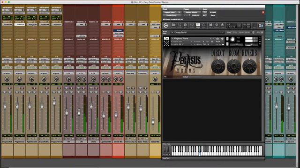
Task: Turn the REVERB knob
Action: click(x=249, y=66)
